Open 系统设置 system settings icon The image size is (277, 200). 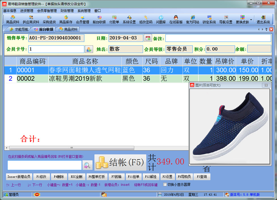(129, 19)
